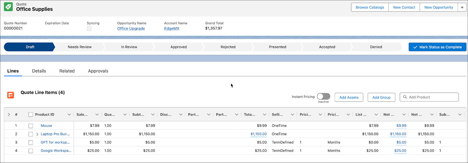Click the search icon in Add Product
This screenshot has height=163, width=468.
(405, 97)
